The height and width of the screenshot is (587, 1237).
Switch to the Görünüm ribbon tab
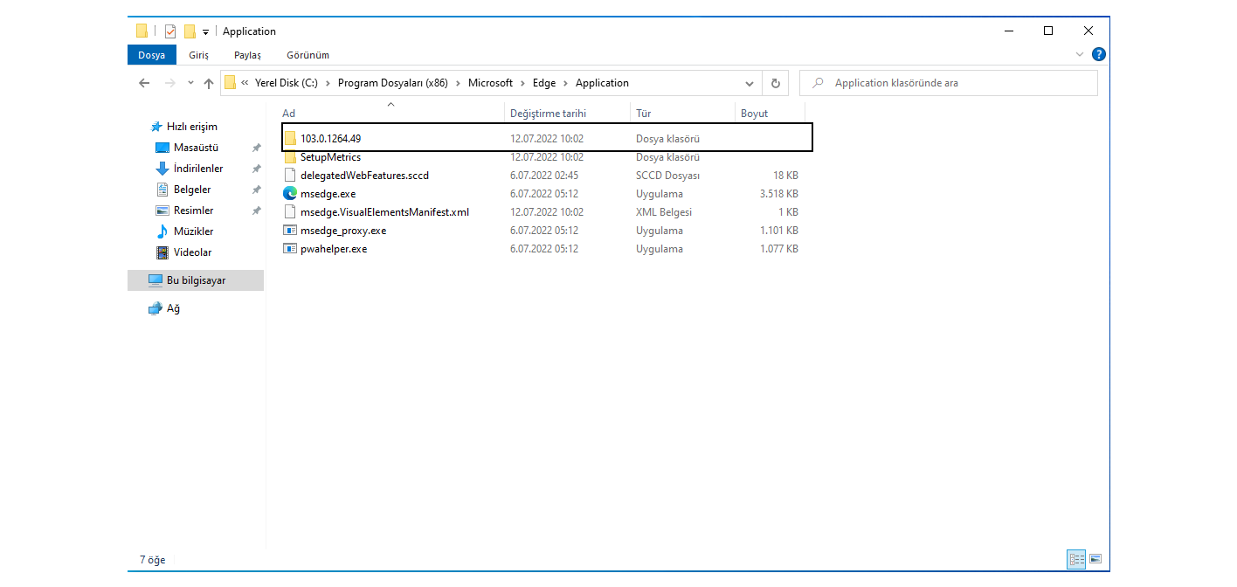click(x=308, y=55)
